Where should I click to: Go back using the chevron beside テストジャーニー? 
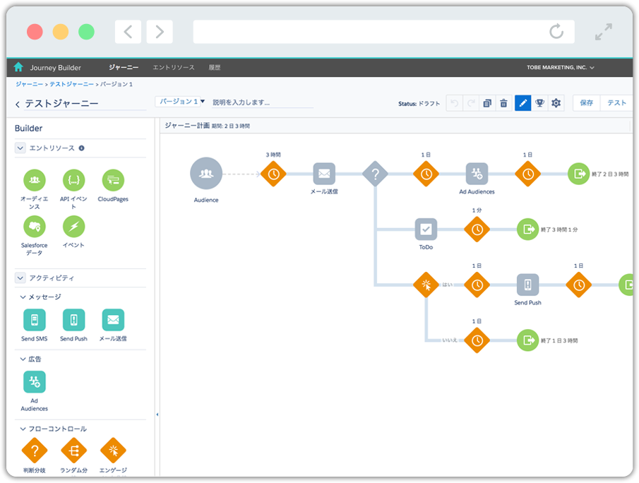pyautogui.click(x=18, y=105)
